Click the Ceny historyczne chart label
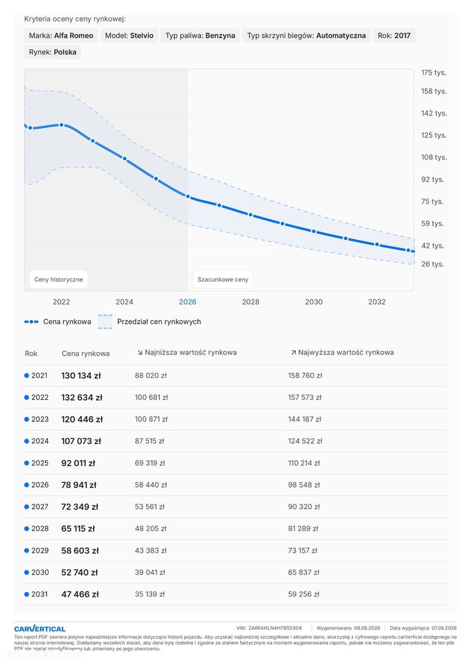Image resolution: width=471 pixels, height=666 pixels. click(59, 279)
